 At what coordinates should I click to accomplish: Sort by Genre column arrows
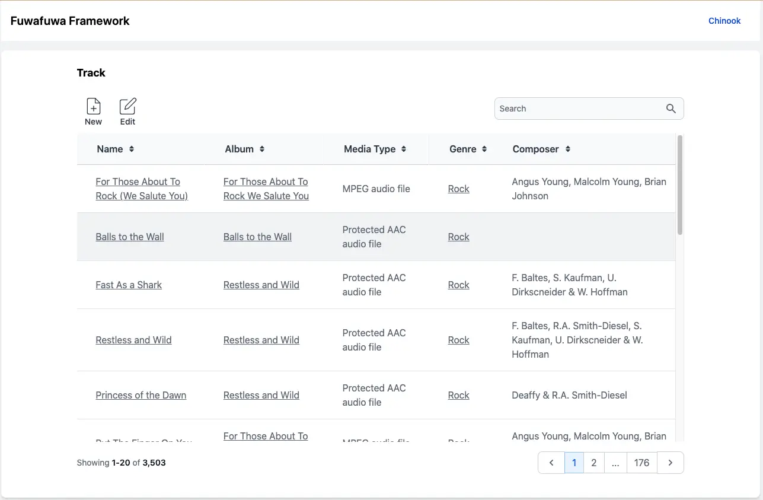pos(484,149)
